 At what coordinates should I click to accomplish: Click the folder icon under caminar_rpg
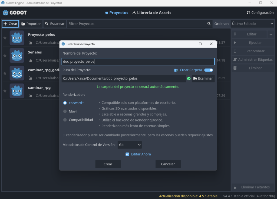tap(31, 96)
